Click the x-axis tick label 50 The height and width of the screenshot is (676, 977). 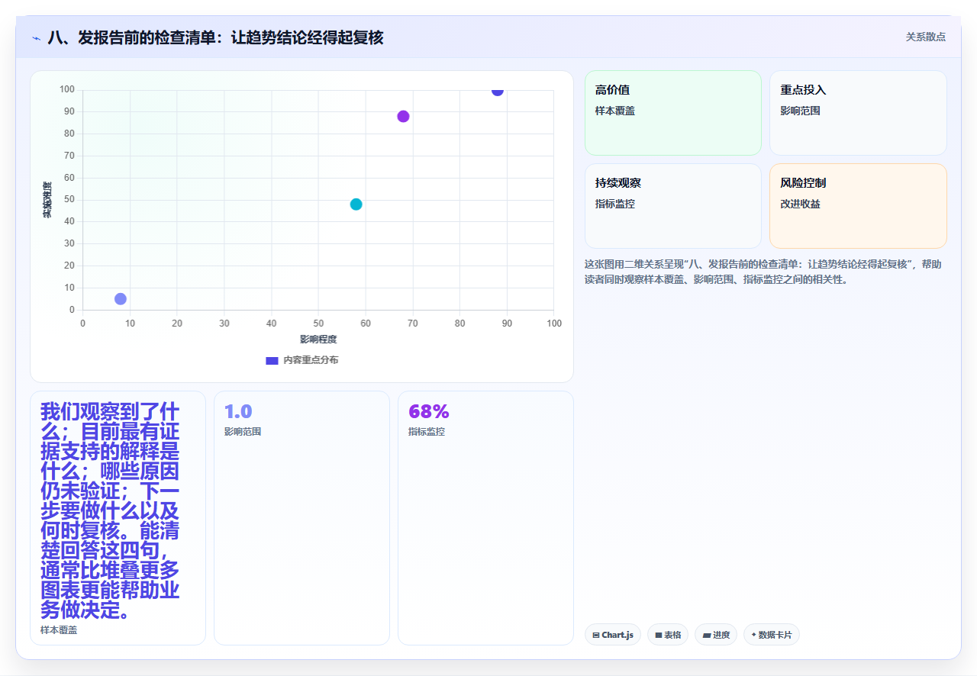pos(318,324)
